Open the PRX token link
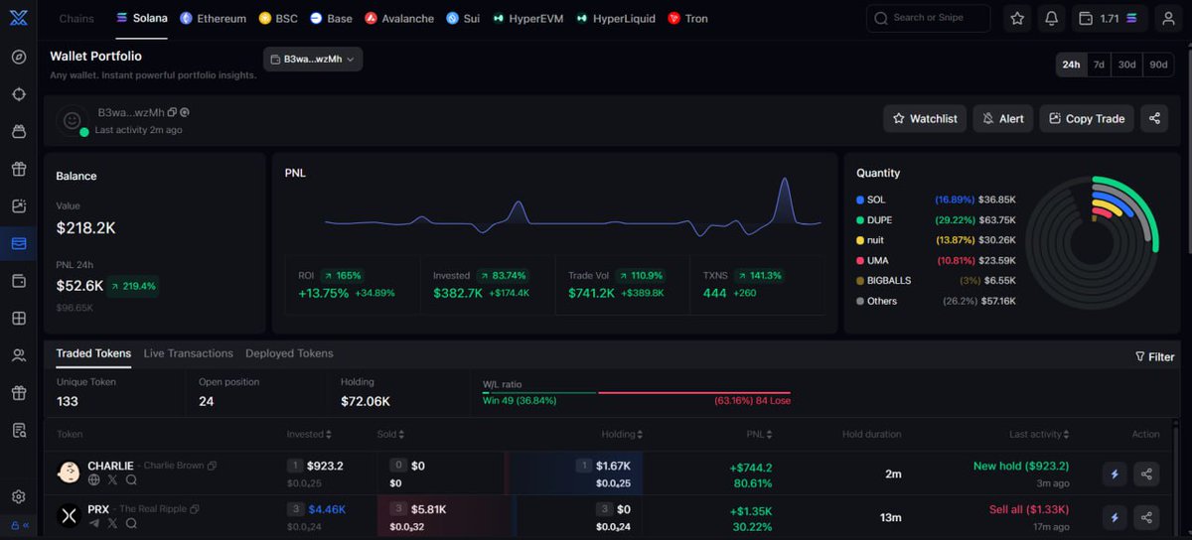 coord(98,508)
